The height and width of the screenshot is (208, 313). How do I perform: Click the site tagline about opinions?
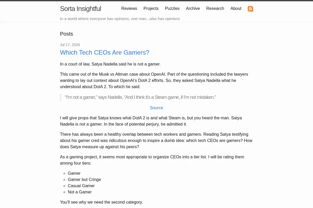(120, 19)
